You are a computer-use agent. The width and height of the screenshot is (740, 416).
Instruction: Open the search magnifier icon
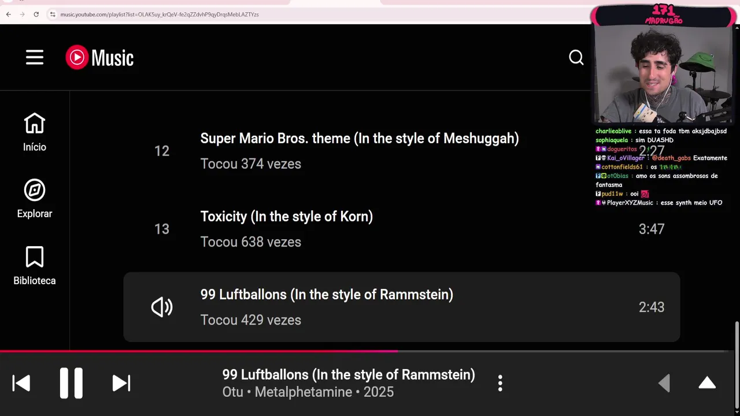[x=576, y=57]
